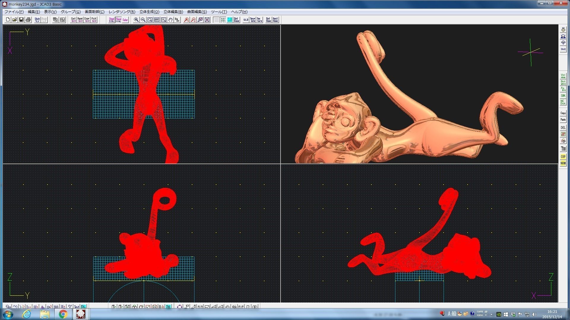
Task: Click the red zoom-out magnifier icon
Action: pyautogui.click(x=193, y=20)
